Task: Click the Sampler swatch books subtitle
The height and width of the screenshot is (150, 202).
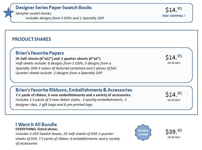Action: (33, 13)
